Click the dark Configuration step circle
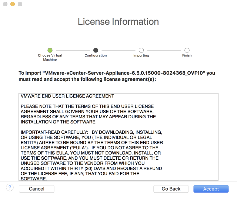This screenshot has height=197, width=237. coord(96,50)
